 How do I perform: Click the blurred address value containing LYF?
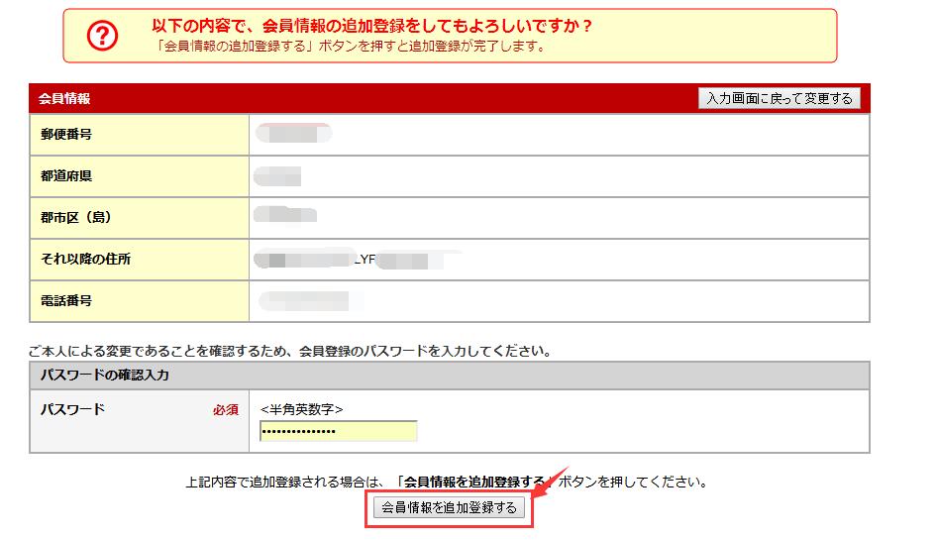pyautogui.click(x=357, y=261)
